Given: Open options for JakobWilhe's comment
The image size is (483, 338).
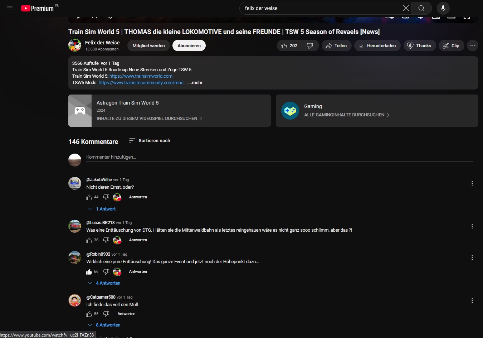Looking at the screenshot, I should click(x=472, y=183).
